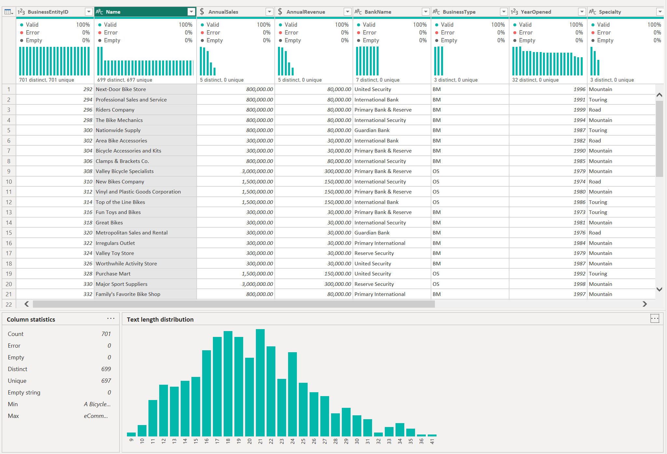Viewport: 667px width, 454px height.
Task: Click the Name column text type icon
Action: pyautogui.click(x=100, y=12)
